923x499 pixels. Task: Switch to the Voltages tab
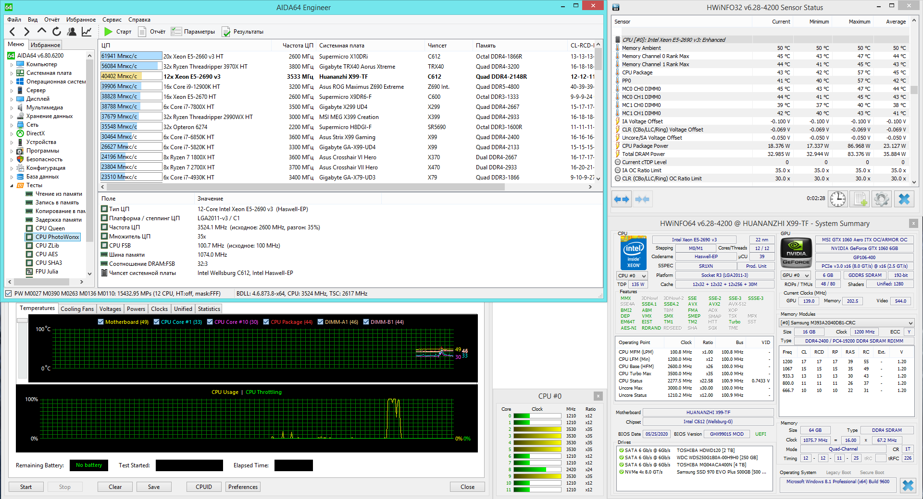110,309
